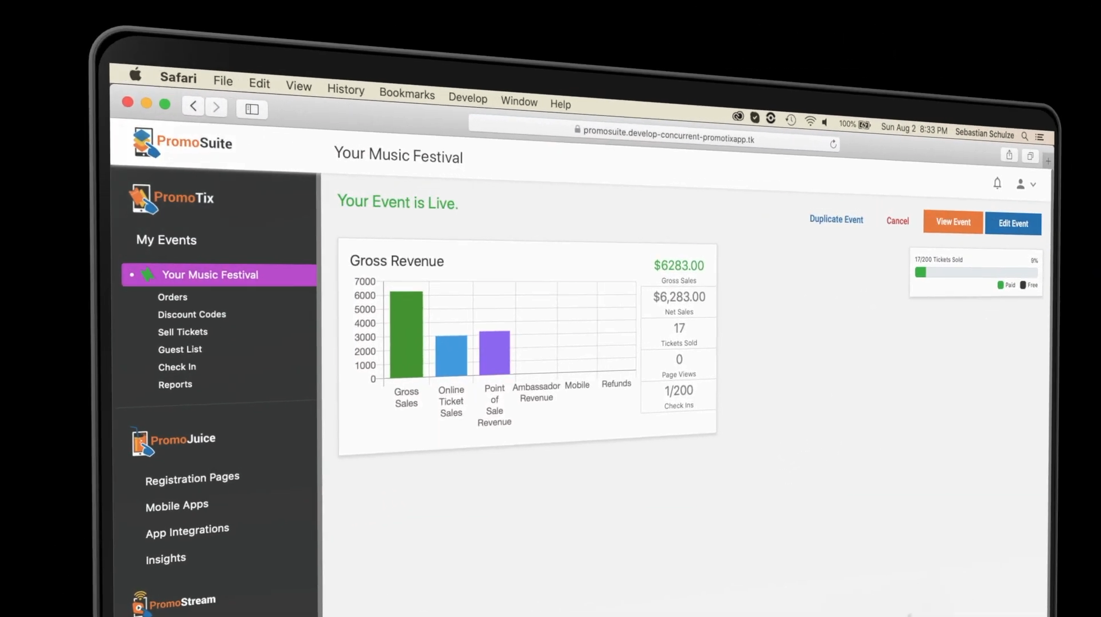Click the Edit Event button
Image resolution: width=1101 pixels, height=617 pixels.
(x=1013, y=224)
